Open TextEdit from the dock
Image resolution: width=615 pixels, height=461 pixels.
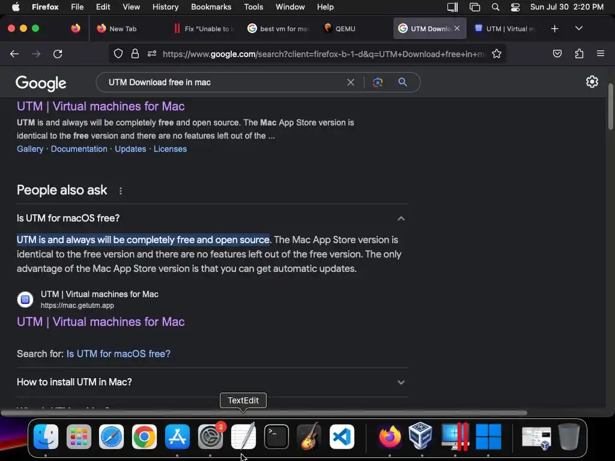[243, 436]
